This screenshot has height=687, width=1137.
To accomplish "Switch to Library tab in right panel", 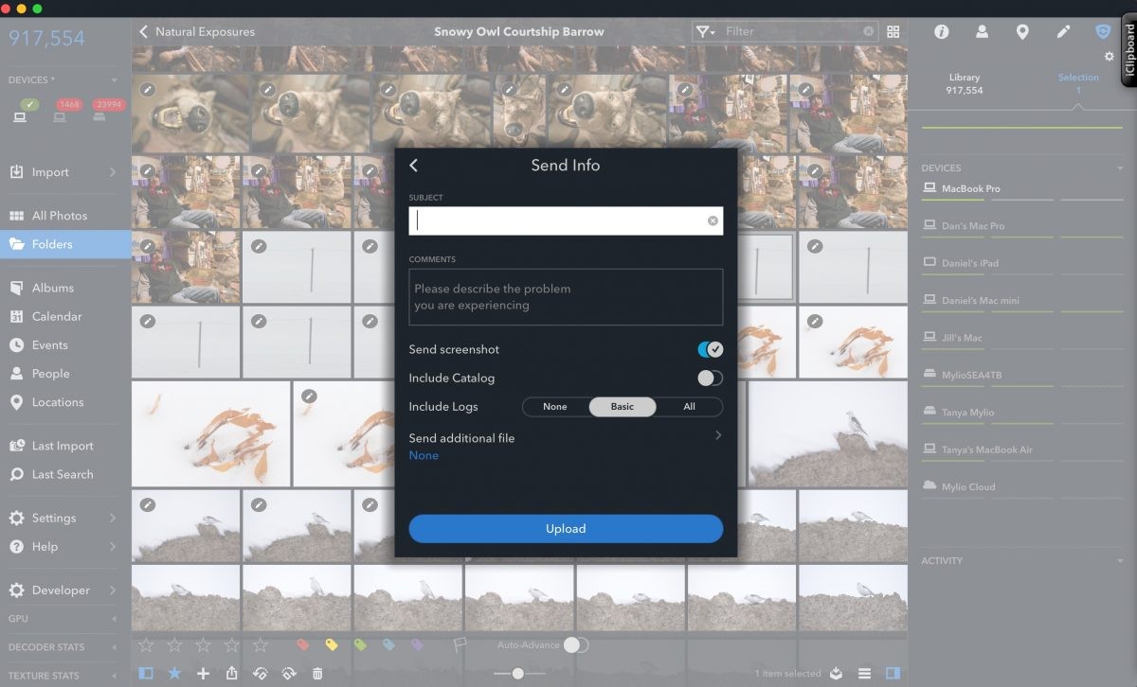I will coord(965,84).
